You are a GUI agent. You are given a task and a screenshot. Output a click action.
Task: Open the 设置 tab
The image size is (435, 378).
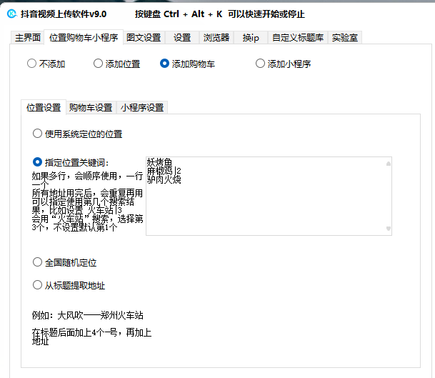[182, 37]
